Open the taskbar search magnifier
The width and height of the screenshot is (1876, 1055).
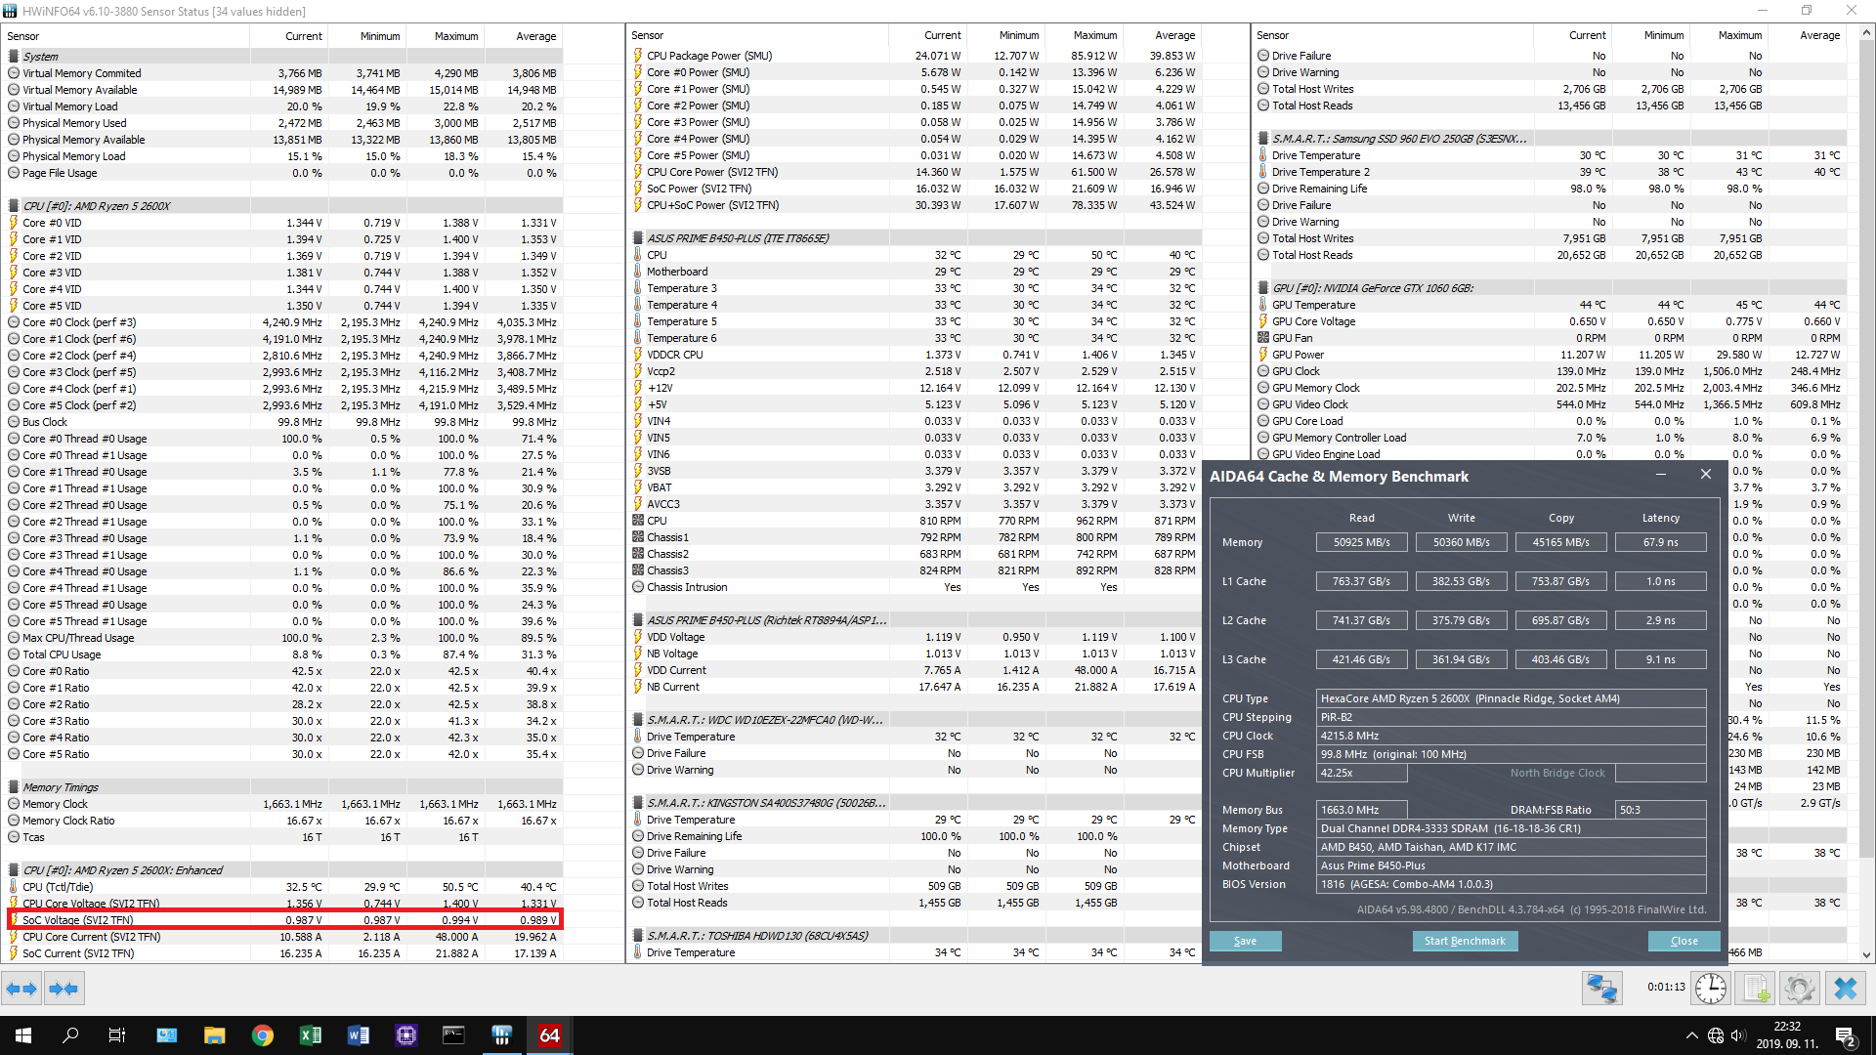[x=70, y=1035]
